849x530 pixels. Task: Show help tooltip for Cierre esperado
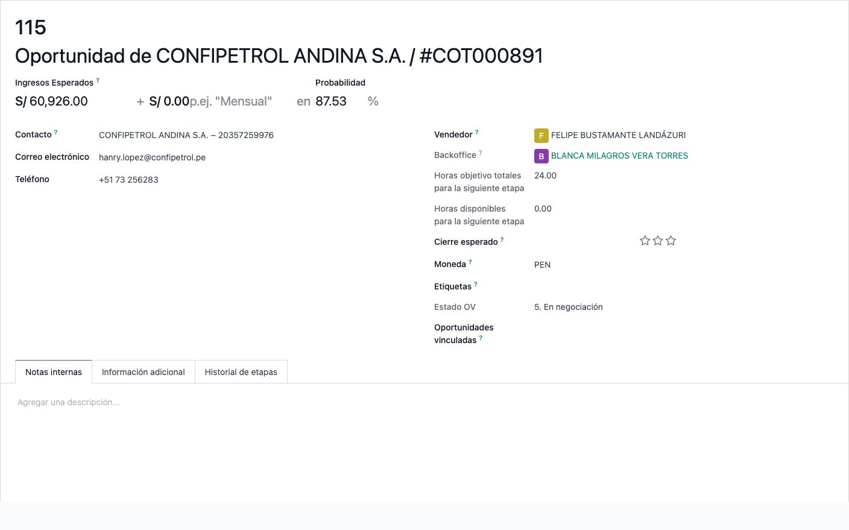point(502,239)
